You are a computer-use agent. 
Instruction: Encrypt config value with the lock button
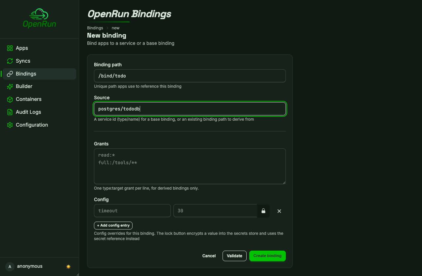coord(263,211)
